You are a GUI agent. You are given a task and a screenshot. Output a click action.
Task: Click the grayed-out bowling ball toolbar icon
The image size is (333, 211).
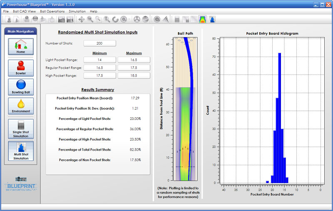click(x=35, y=20)
